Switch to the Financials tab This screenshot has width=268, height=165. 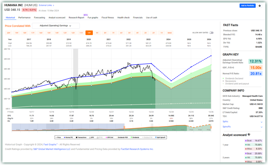coord(138,18)
